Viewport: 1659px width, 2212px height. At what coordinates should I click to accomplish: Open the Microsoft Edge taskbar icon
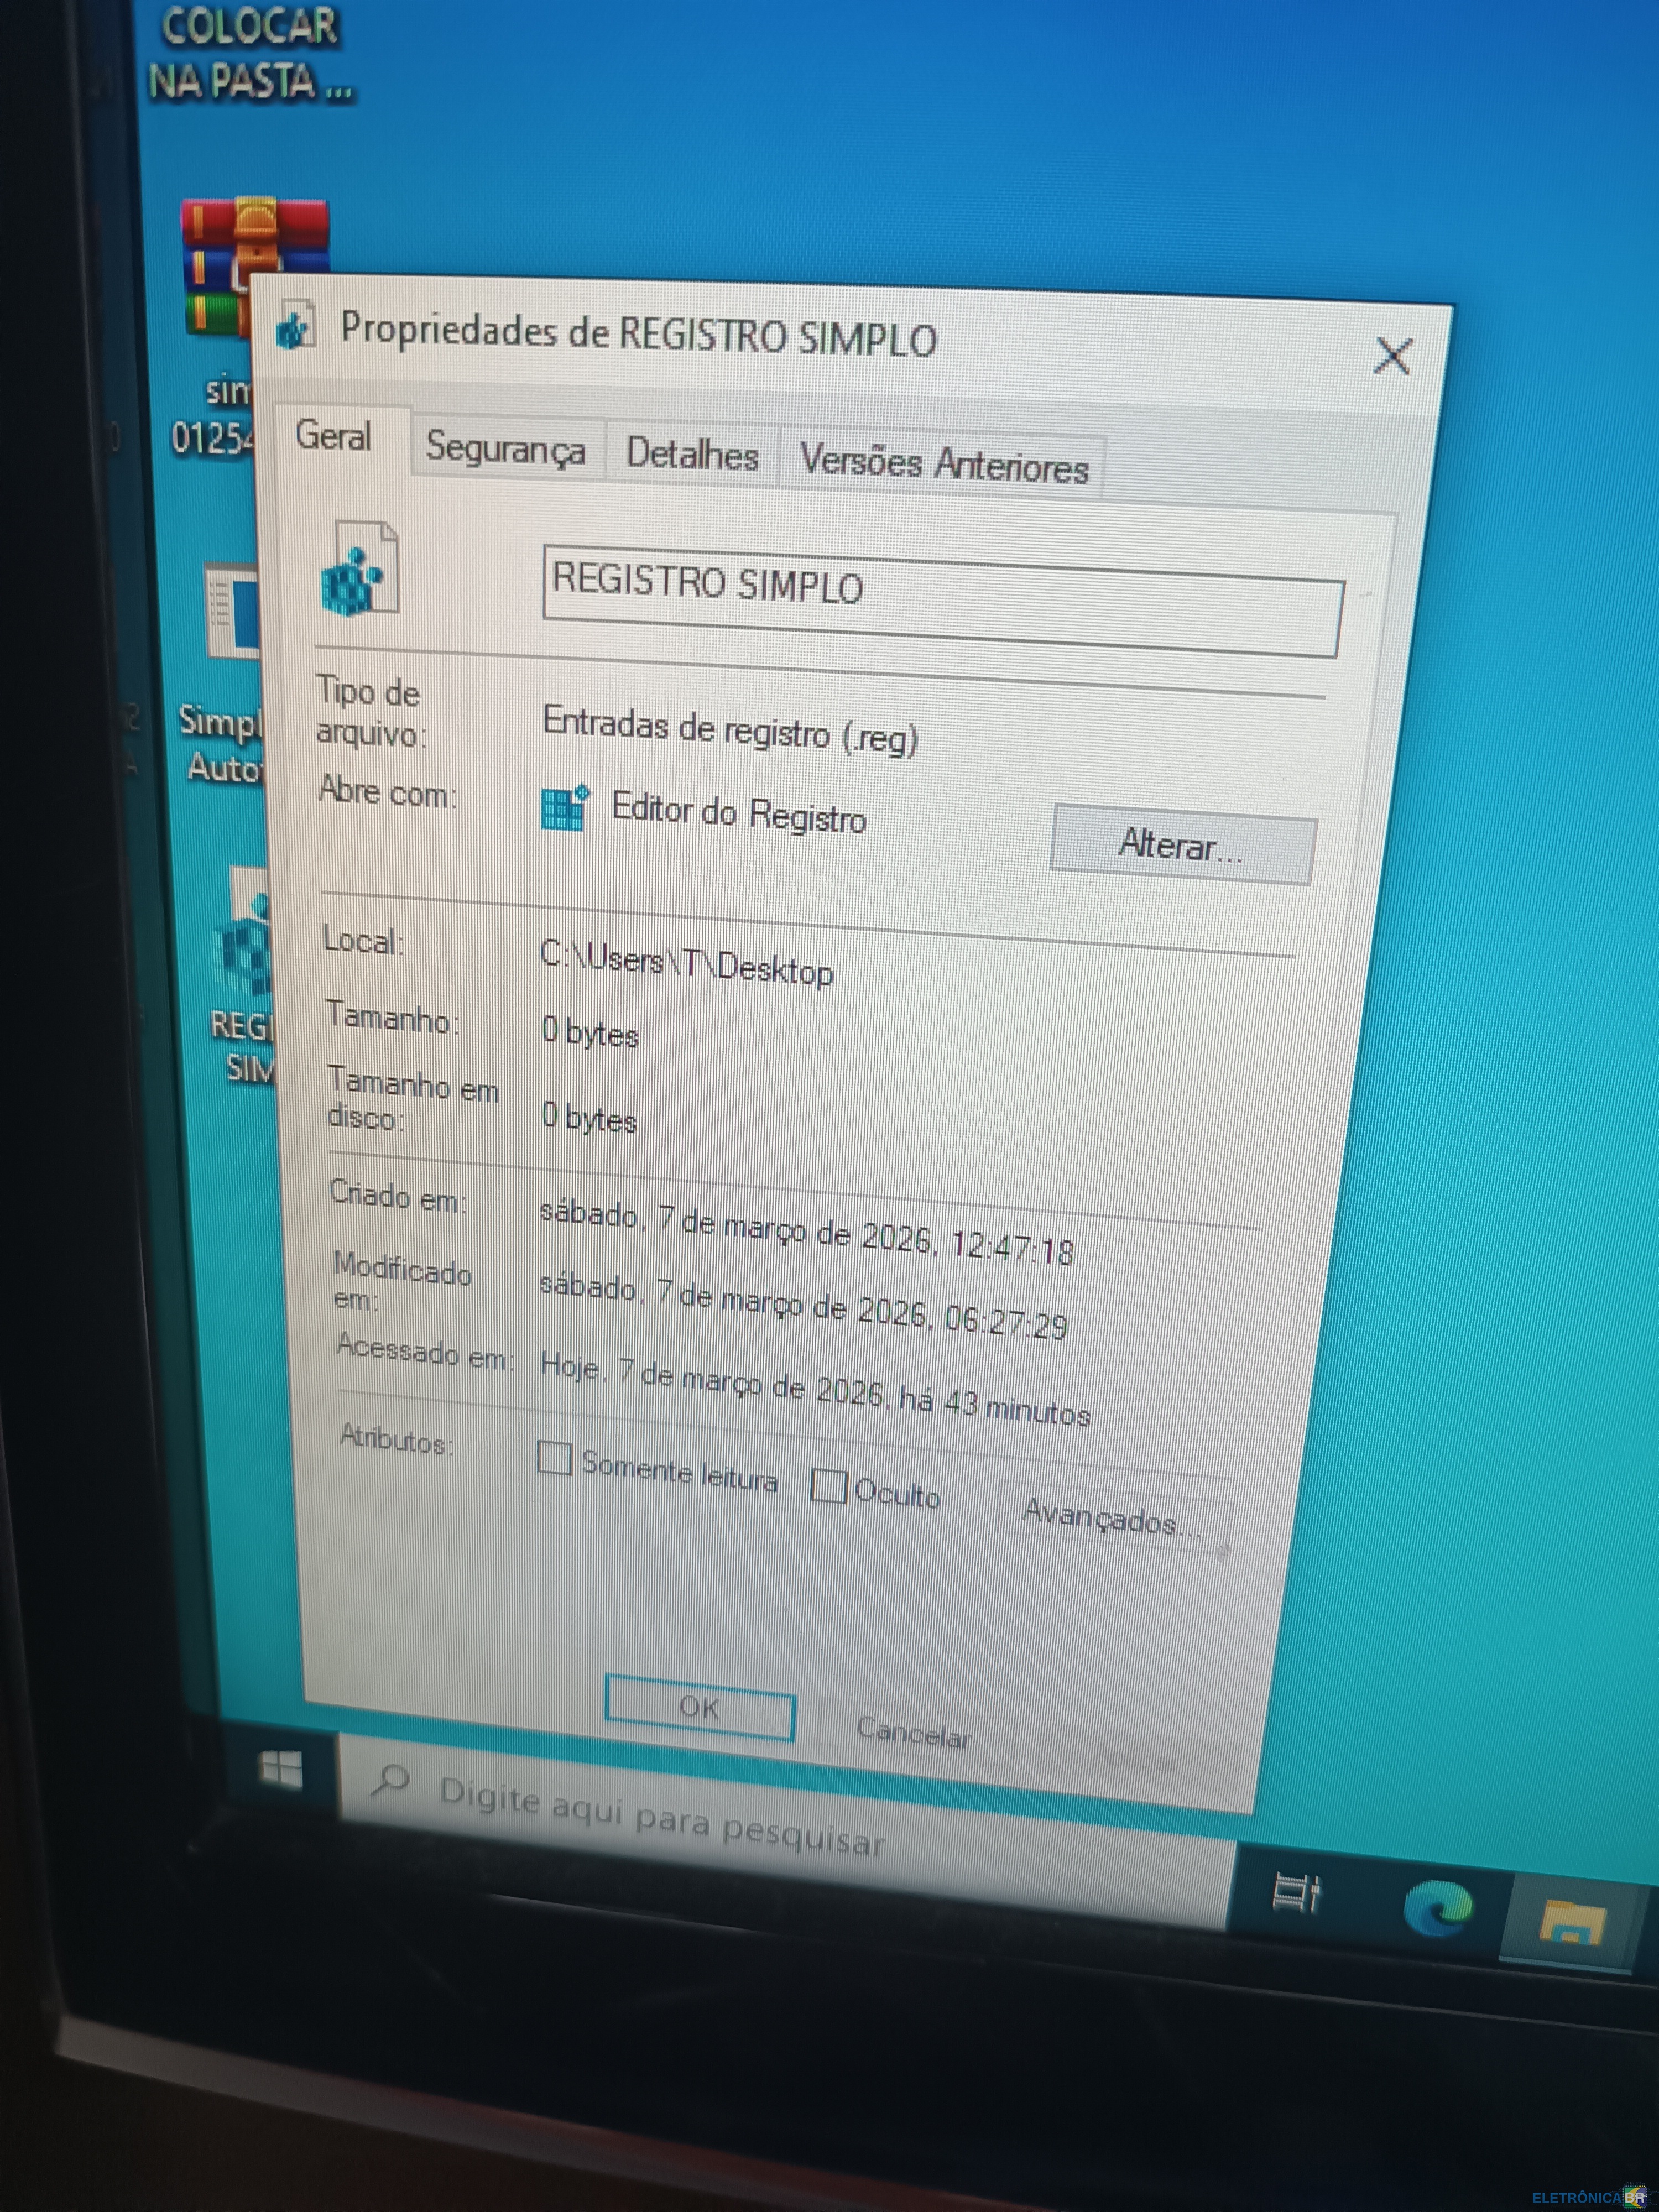click(1437, 1907)
